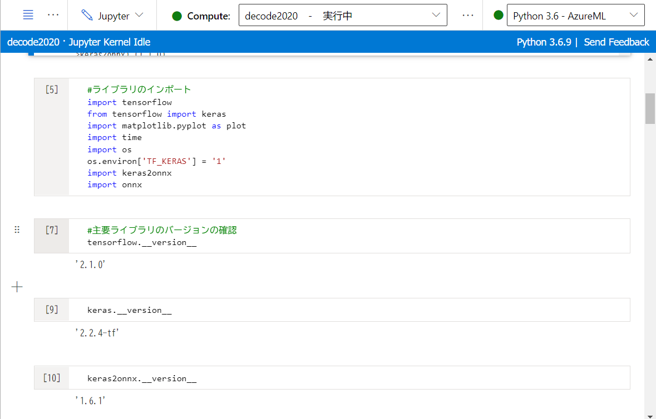Viewport: 656px width, 419px height.
Task: Click the '1.6.1' output text
Action: [x=90, y=401]
